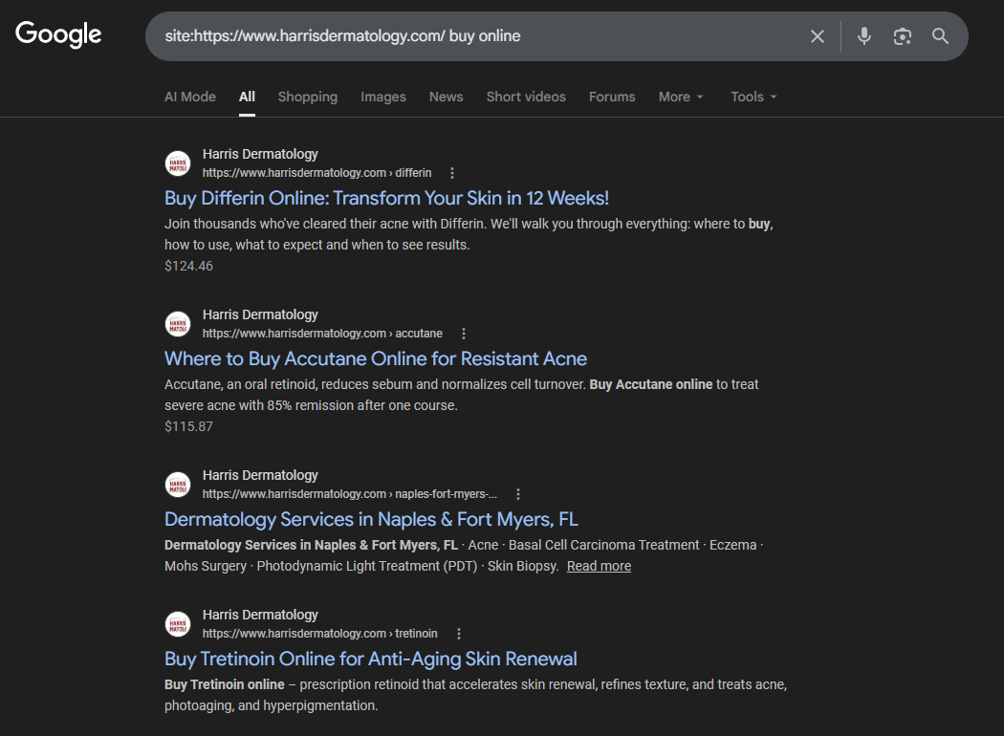Click Harris Dermatology favicon on Differin result

(x=178, y=163)
